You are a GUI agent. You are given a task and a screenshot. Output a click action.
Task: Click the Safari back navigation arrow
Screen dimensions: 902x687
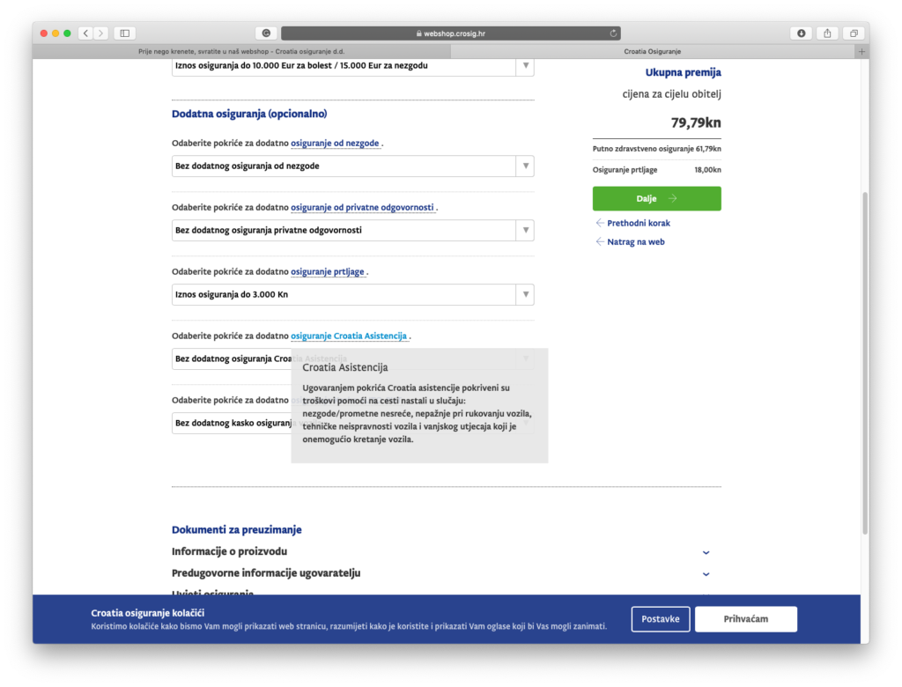(85, 33)
